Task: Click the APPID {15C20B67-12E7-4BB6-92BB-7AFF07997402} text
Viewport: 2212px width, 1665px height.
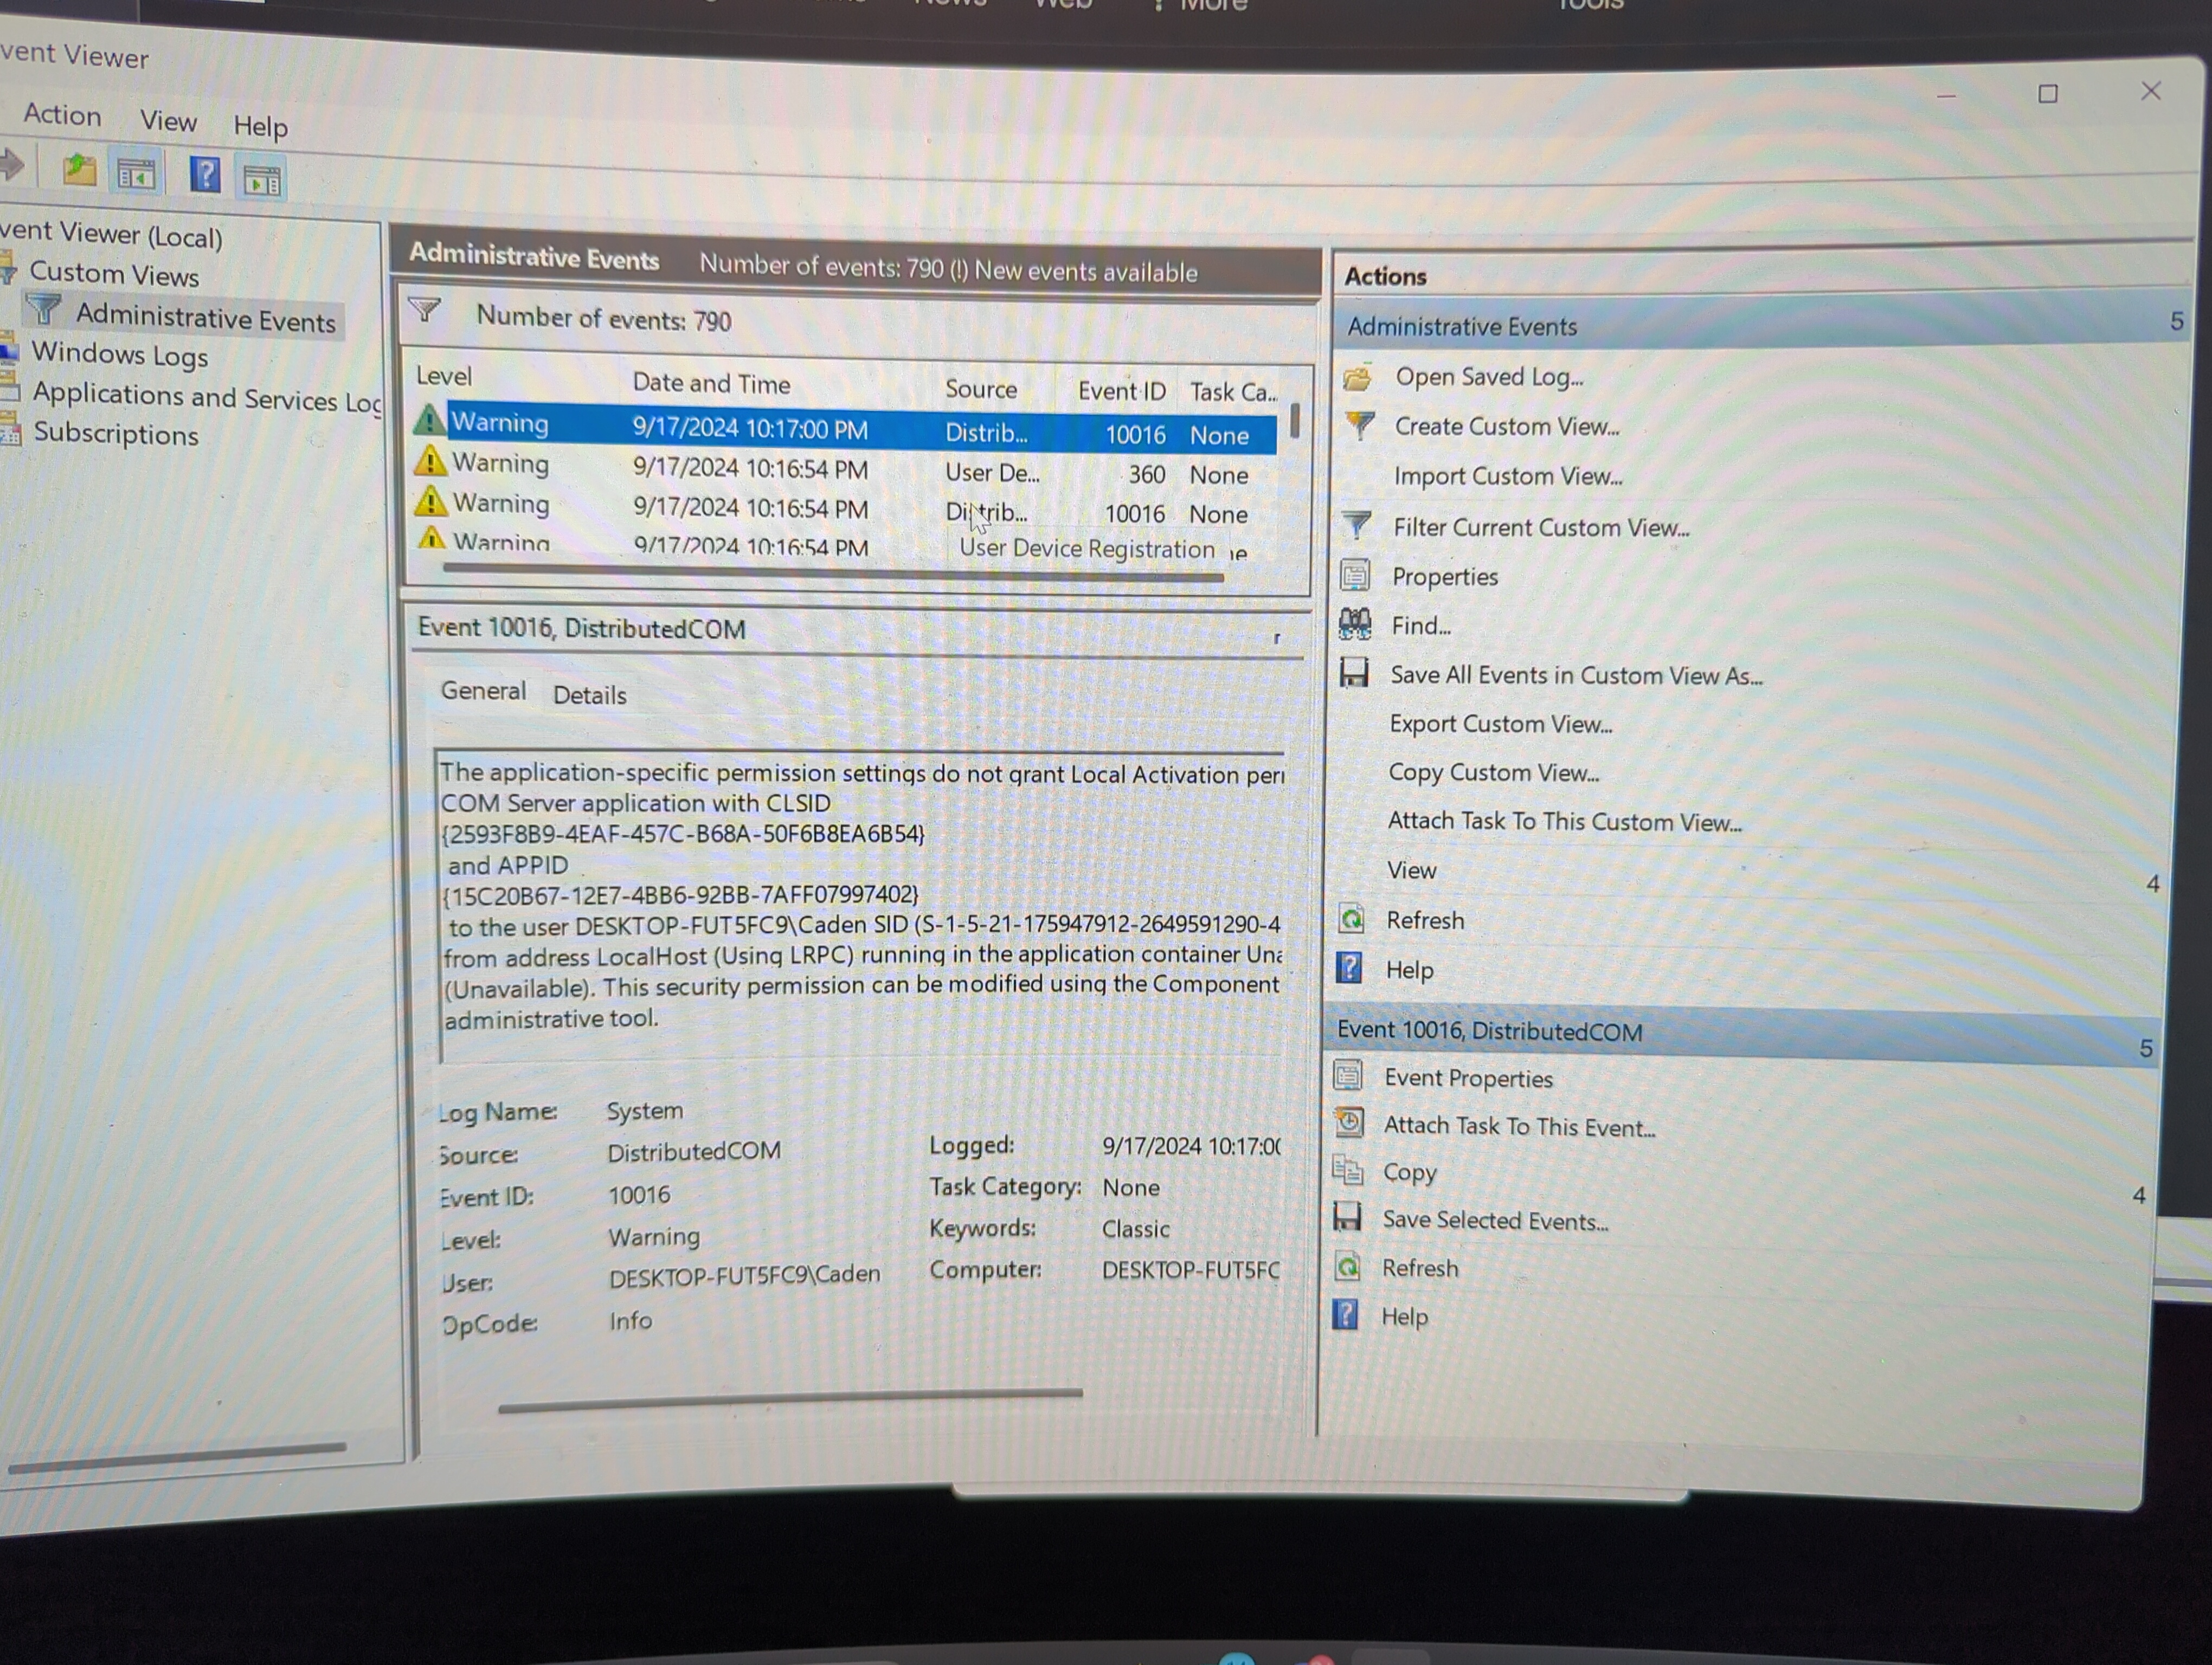Action: point(681,894)
